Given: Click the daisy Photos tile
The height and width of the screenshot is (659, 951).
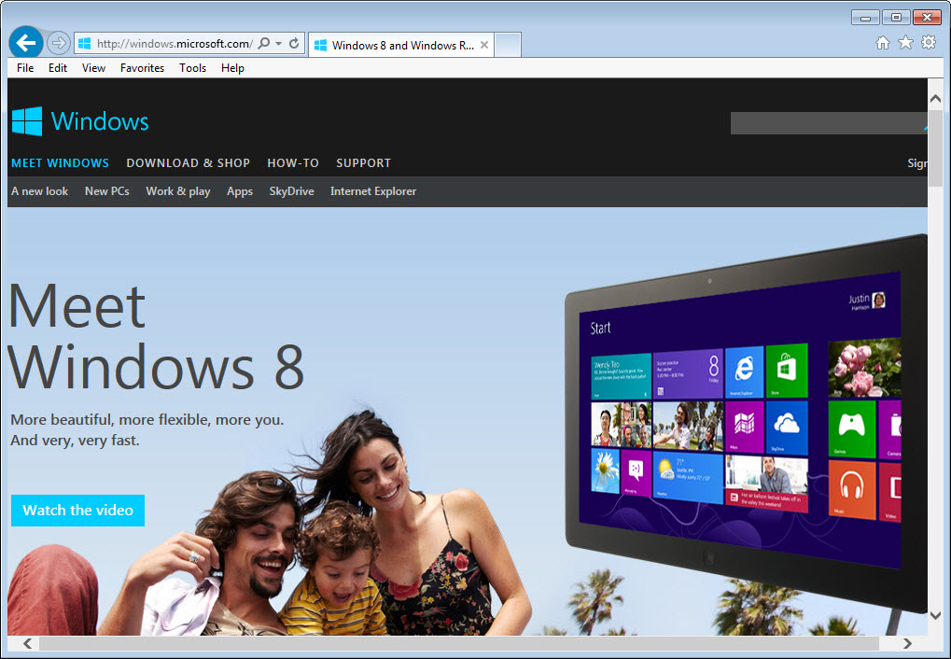Looking at the screenshot, I should (606, 470).
